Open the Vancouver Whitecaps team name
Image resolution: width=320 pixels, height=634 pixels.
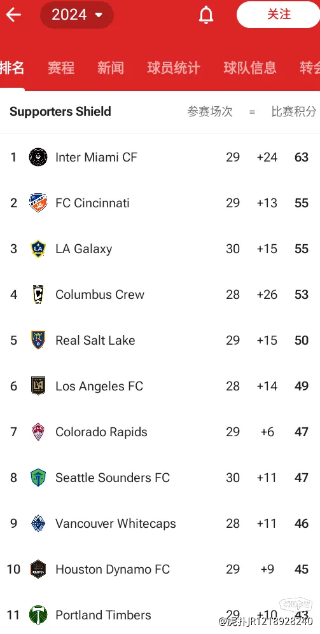coord(116,523)
